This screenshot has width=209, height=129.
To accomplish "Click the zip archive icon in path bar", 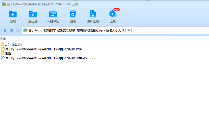I will tap(25, 30).
